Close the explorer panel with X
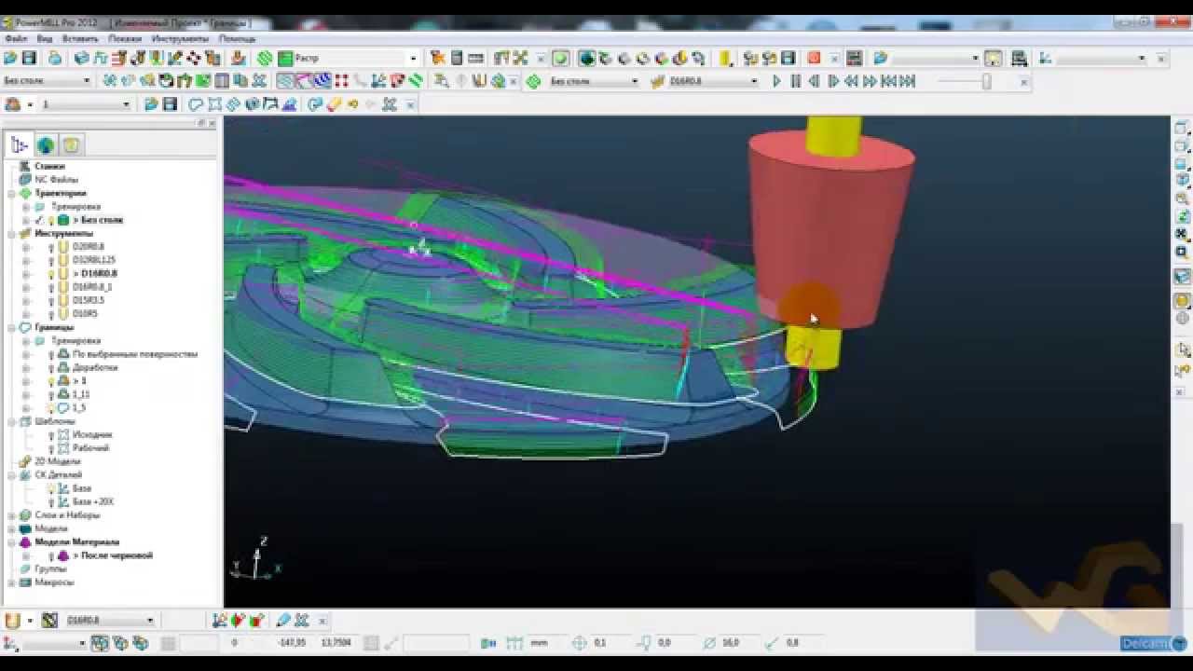Viewport: 1193px width, 671px height. [213, 123]
